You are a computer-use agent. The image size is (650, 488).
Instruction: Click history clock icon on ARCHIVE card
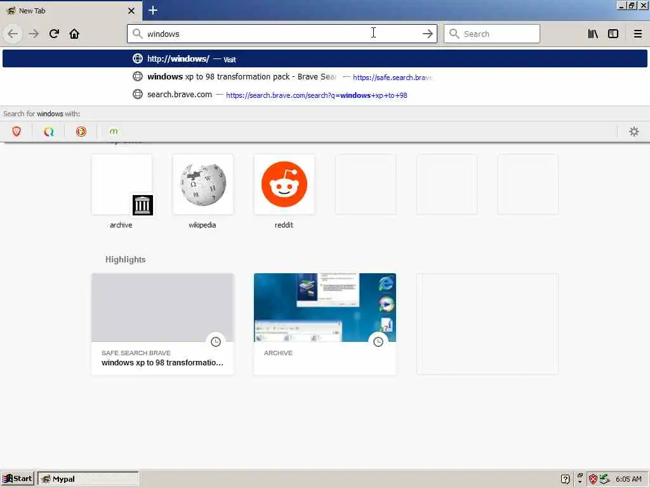coord(378,341)
